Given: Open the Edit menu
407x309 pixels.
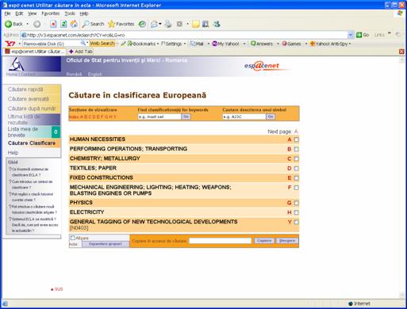Looking at the screenshot, I should coord(19,13).
